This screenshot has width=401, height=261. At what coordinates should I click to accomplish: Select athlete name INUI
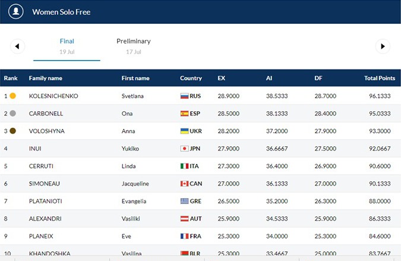click(x=36, y=149)
